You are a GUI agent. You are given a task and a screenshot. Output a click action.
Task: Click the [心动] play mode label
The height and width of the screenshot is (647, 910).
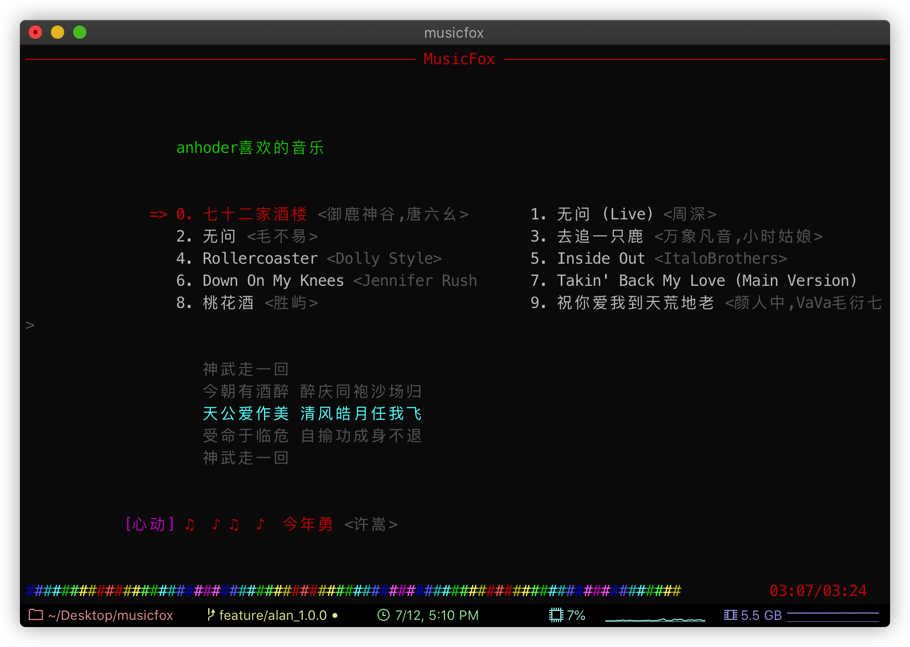pyautogui.click(x=149, y=524)
